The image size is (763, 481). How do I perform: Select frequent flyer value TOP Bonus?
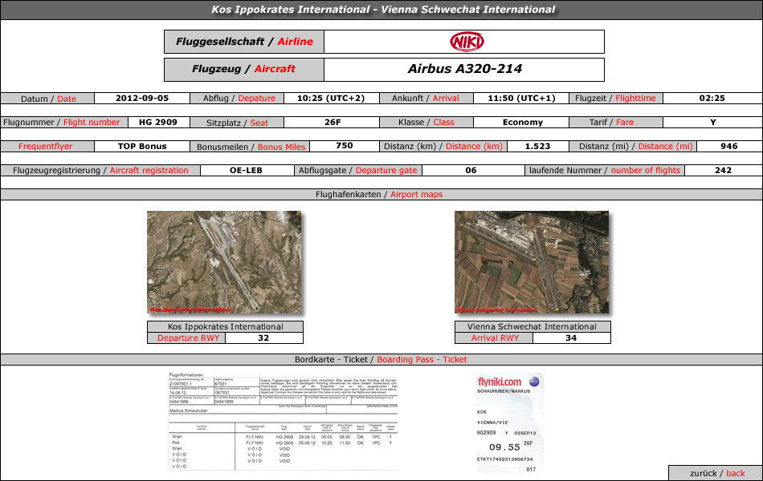142,146
